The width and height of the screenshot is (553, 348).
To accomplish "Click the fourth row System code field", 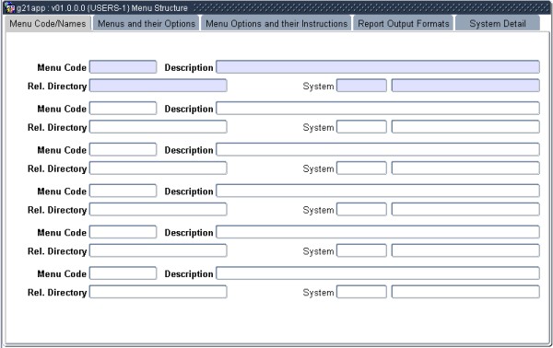I will [361, 209].
